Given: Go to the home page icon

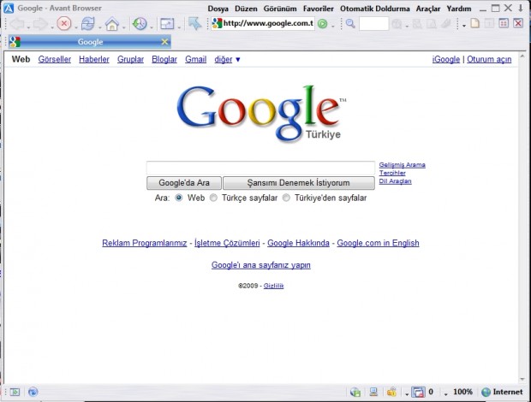Looking at the screenshot, I should point(112,24).
